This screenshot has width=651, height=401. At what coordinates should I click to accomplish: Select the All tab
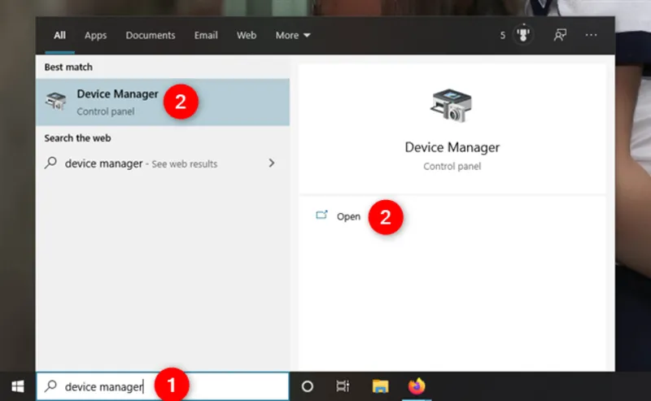coord(59,35)
